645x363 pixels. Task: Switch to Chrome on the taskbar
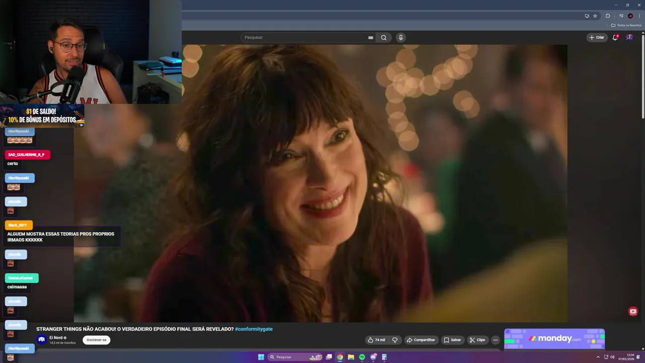pyautogui.click(x=340, y=357)
